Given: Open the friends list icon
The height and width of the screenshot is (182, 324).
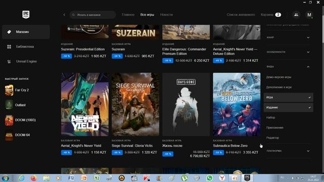Looking at the screenshot, I should 296,15.
